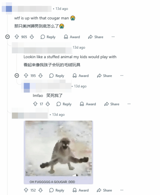Open more options on the lmfao comment
Screen dimensions: 160x195
[129, 104]
